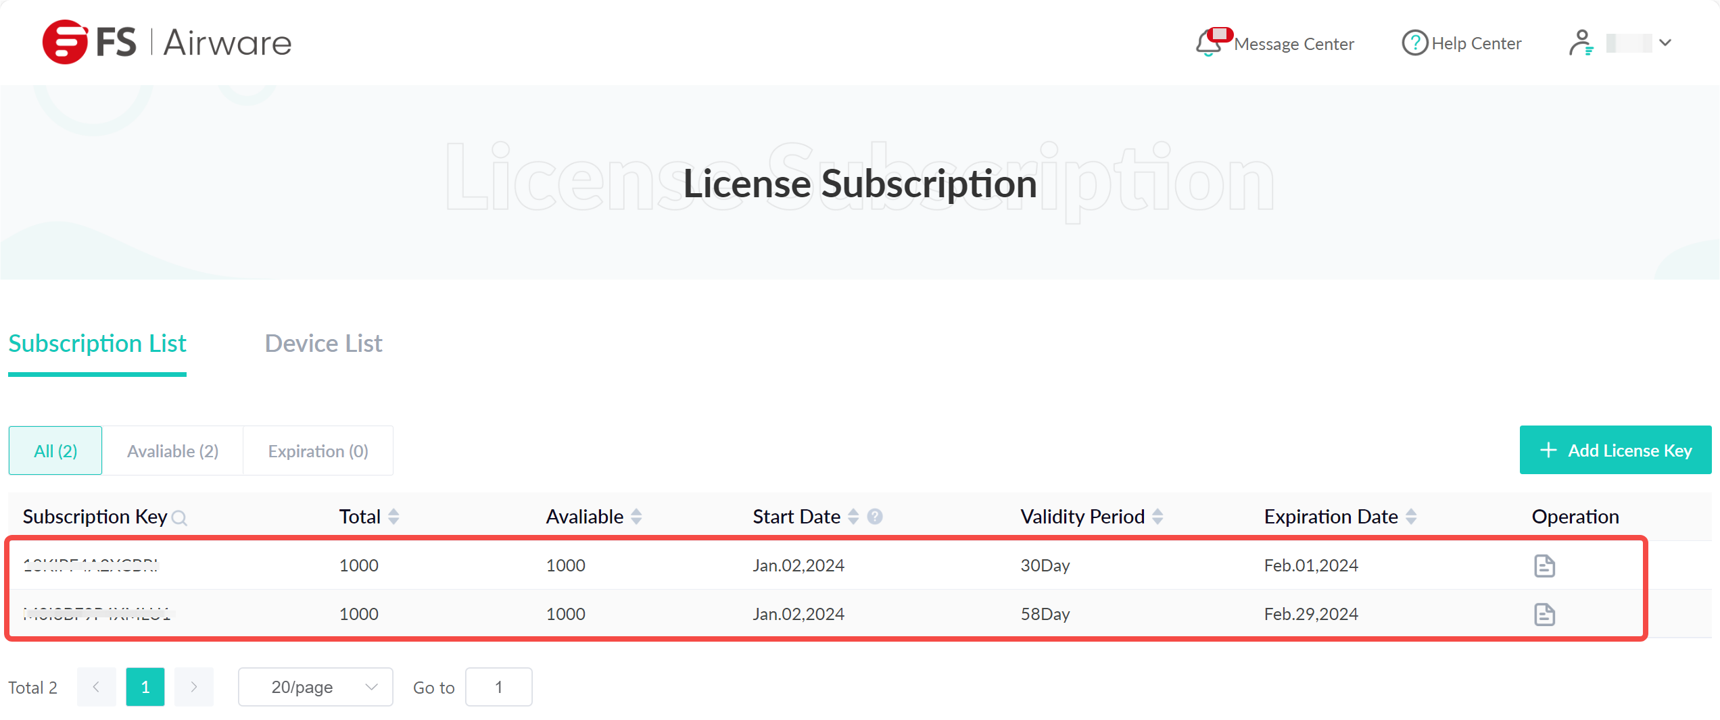Viewport: 1720px width, 720px height.
Task: Sort table by Avaliable column
Action: tap(636, 517)
